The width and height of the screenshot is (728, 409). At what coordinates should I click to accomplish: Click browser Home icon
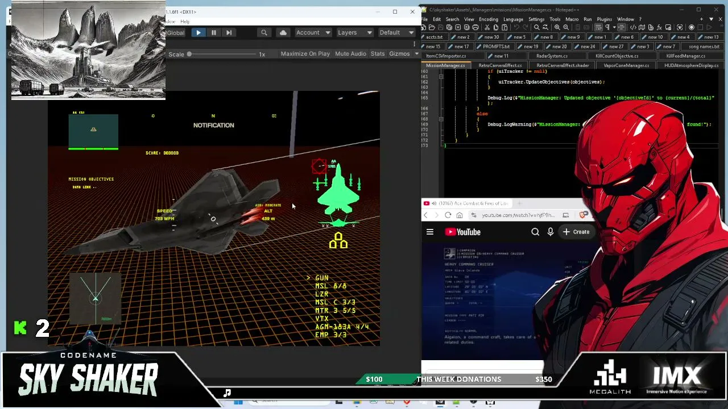coord(459,215)
